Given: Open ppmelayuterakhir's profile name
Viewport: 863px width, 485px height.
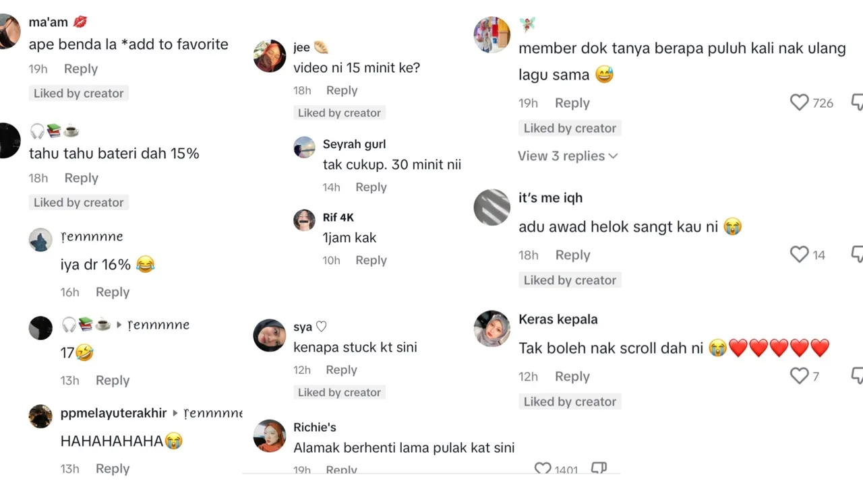Looking at the screenshot, I should pyautogui.click(x=113, y=413).
